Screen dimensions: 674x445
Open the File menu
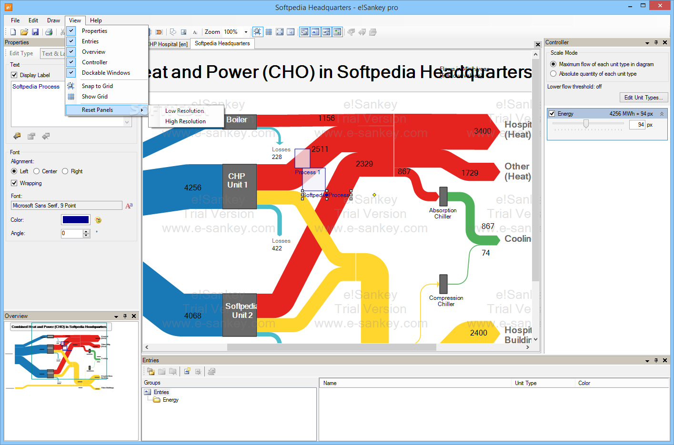15,20
